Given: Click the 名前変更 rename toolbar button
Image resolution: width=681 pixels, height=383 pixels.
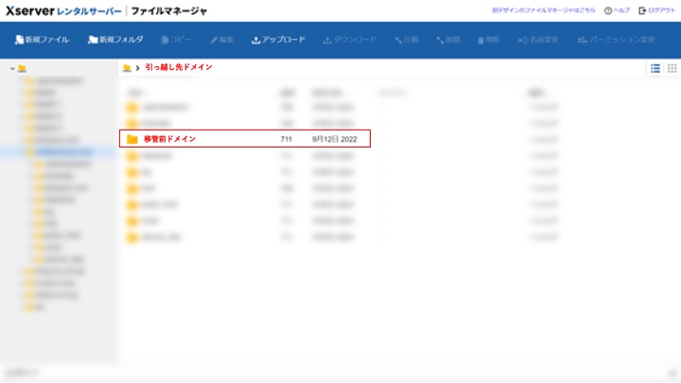Looking at the screenshot, I should pos(538,40).
